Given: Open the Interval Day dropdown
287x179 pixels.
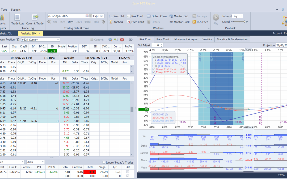Looking at the screenshot, I should pyautogui.click(x=241, y=16).
